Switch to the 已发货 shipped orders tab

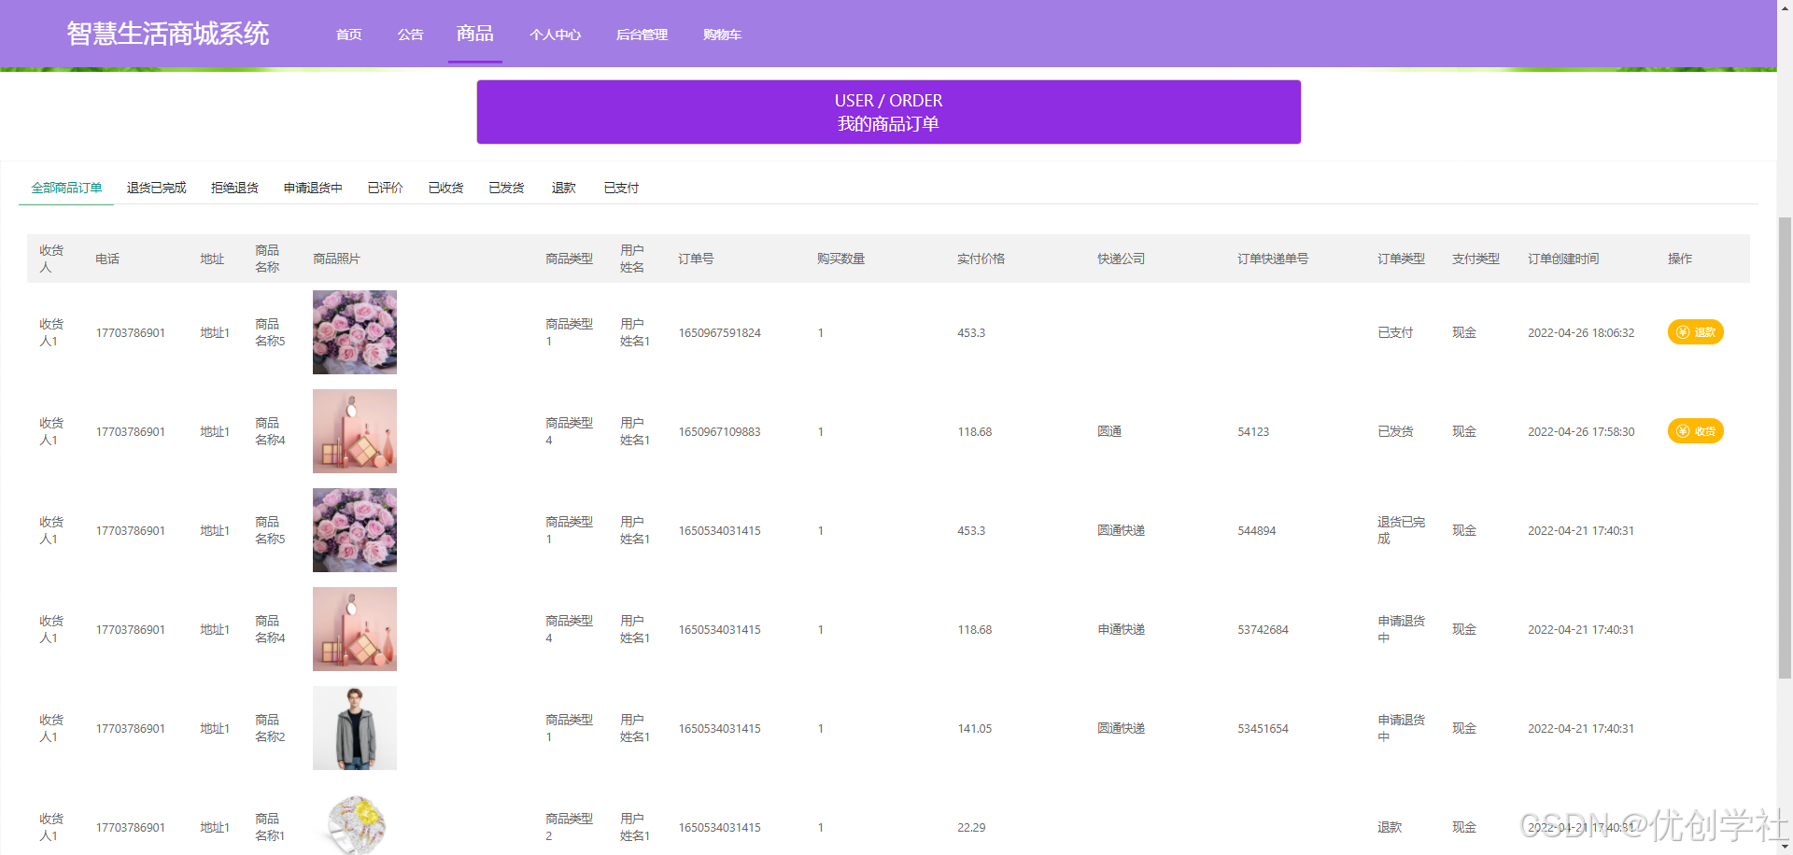point(505,187)
